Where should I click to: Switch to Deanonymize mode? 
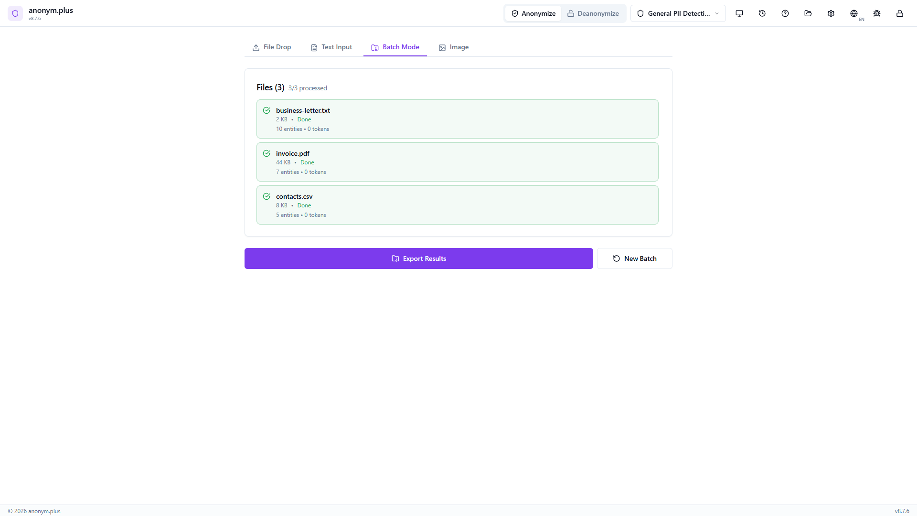point(593,13)
